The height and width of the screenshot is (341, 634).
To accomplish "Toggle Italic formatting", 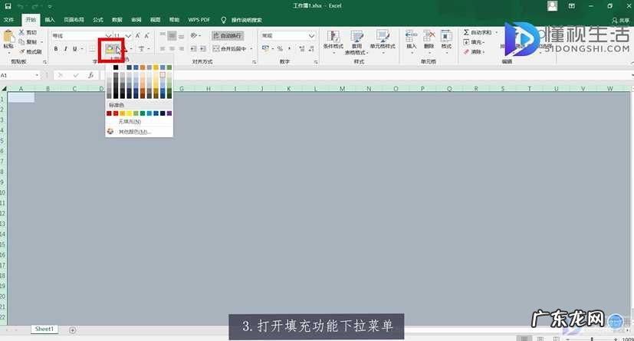I will (65, 49).
